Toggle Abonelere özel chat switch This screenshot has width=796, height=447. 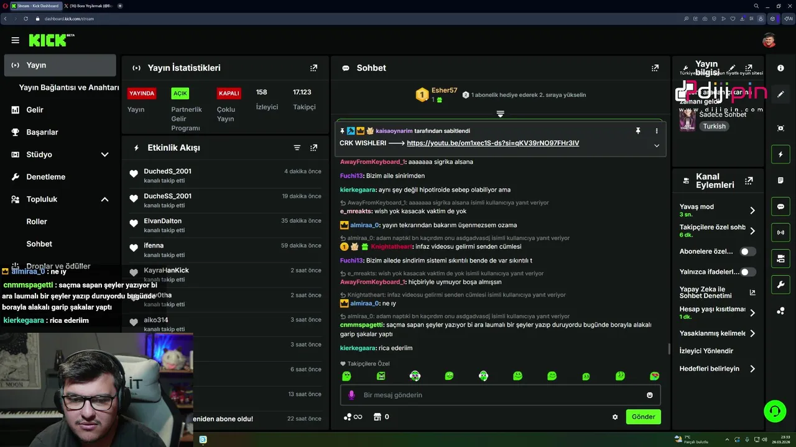[x=747, y=251]
